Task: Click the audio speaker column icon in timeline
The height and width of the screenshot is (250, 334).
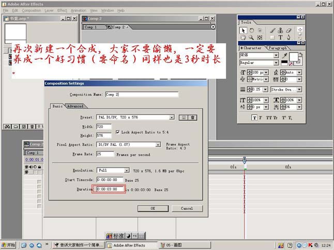Action: [x=31, y=167]
